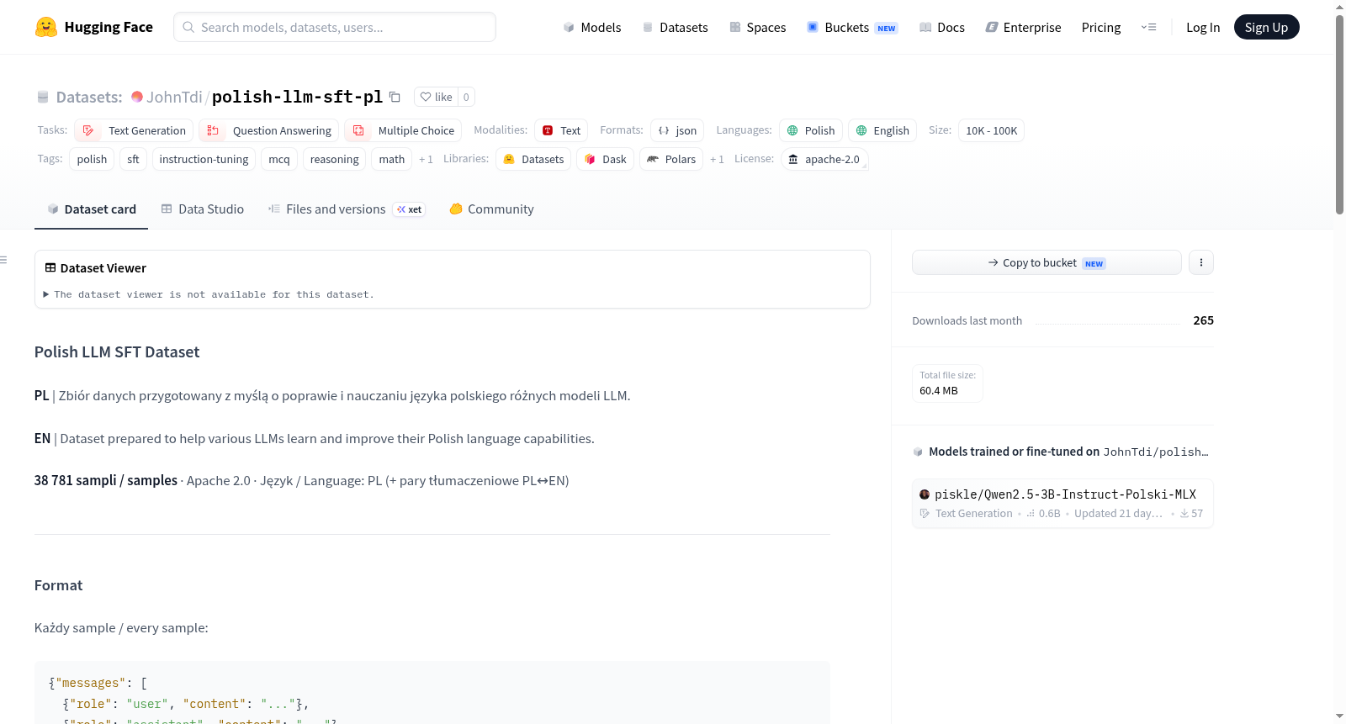The image size is (1346, 724).
Task: Click the Datasets breadcrumb label
Action: coord(89,97)
